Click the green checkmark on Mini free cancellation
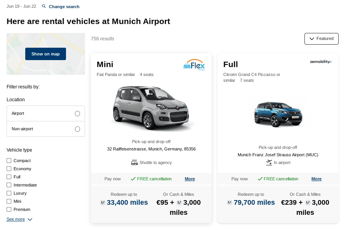The image size is (346, 228). pos(133,179)
